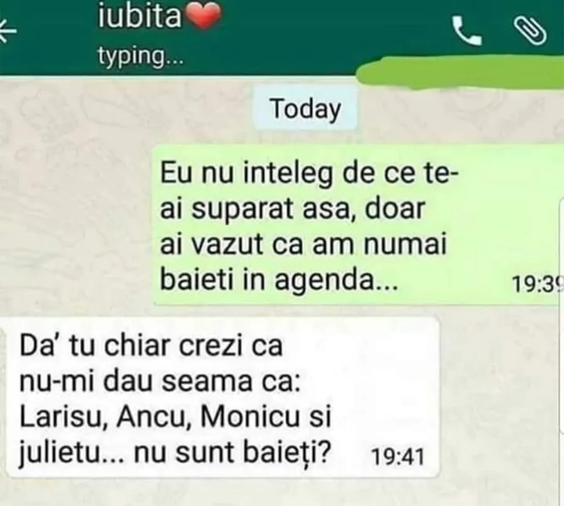
Task: Start a voice call with iubita
Action: click(467, 30)
